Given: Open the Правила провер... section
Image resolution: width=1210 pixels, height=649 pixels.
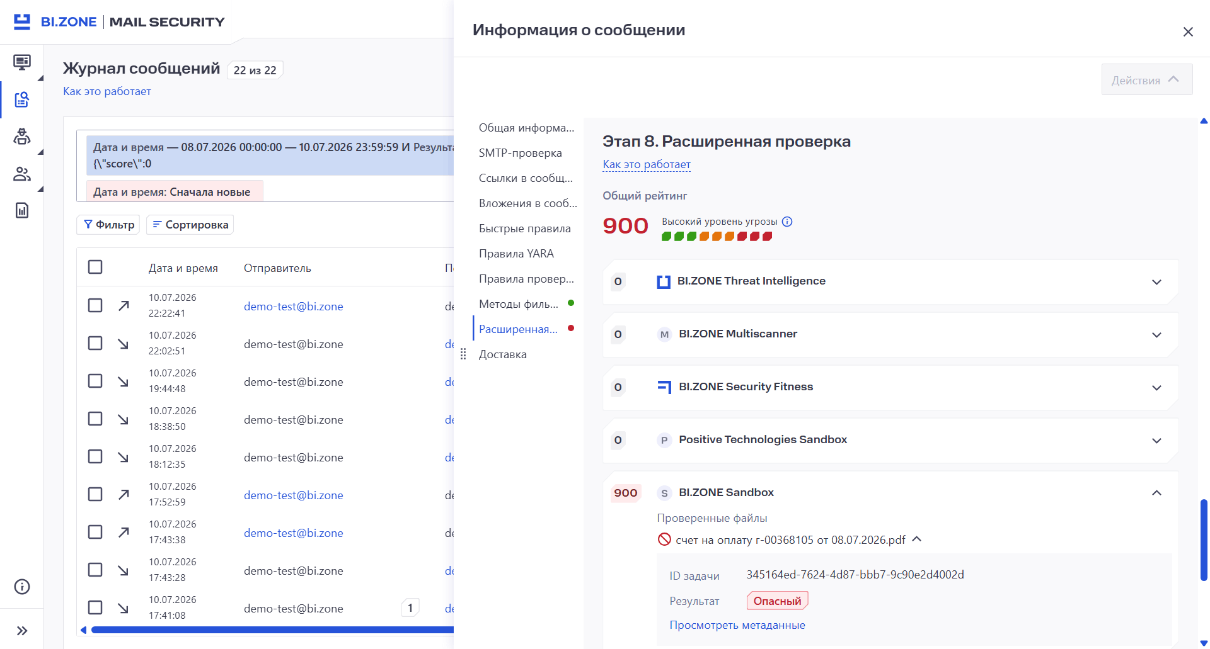Looking at the screenshot, I should tap(526, 279).
